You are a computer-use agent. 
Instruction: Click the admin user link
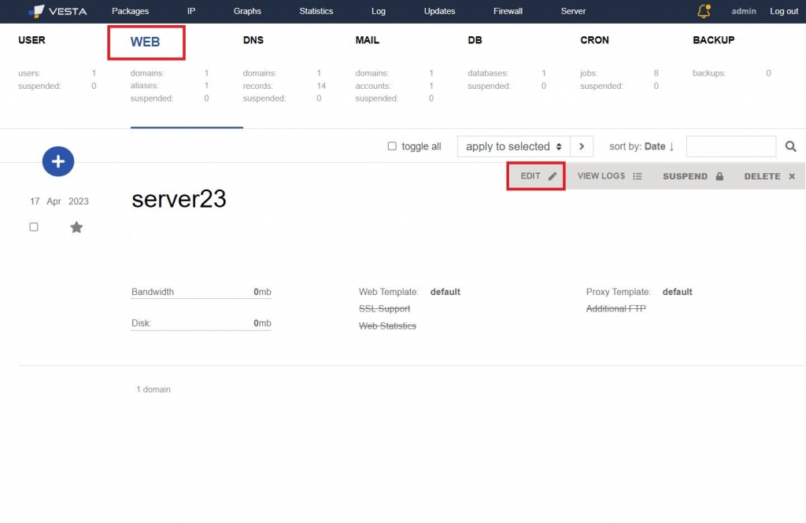coord(744,11)
